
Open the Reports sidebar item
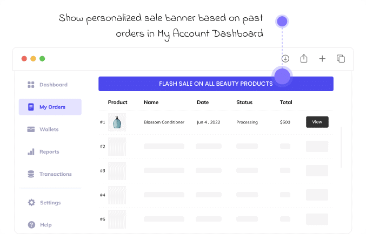[49, 152]
